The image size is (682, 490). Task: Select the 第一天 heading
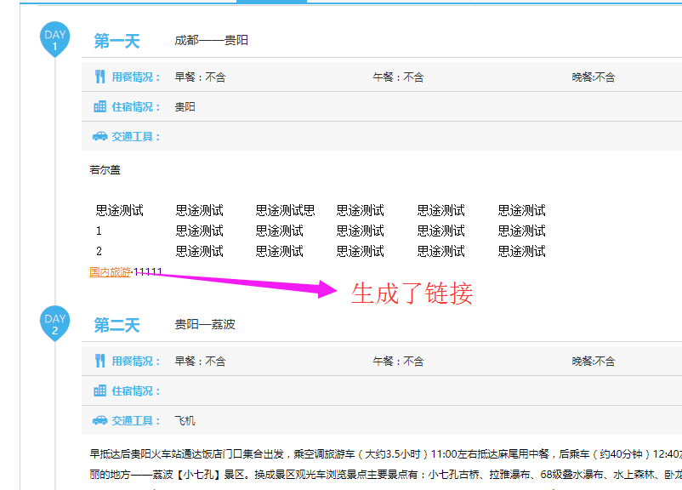point(117,41)
